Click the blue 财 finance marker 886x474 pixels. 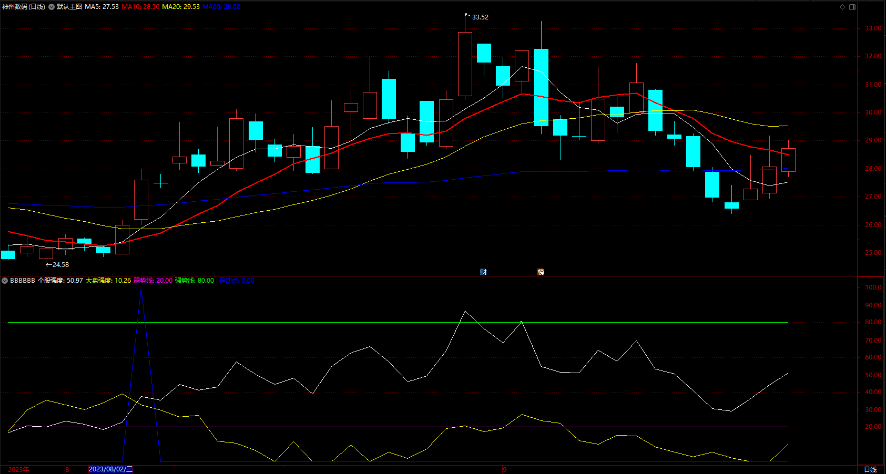click(x=483, y=272)
